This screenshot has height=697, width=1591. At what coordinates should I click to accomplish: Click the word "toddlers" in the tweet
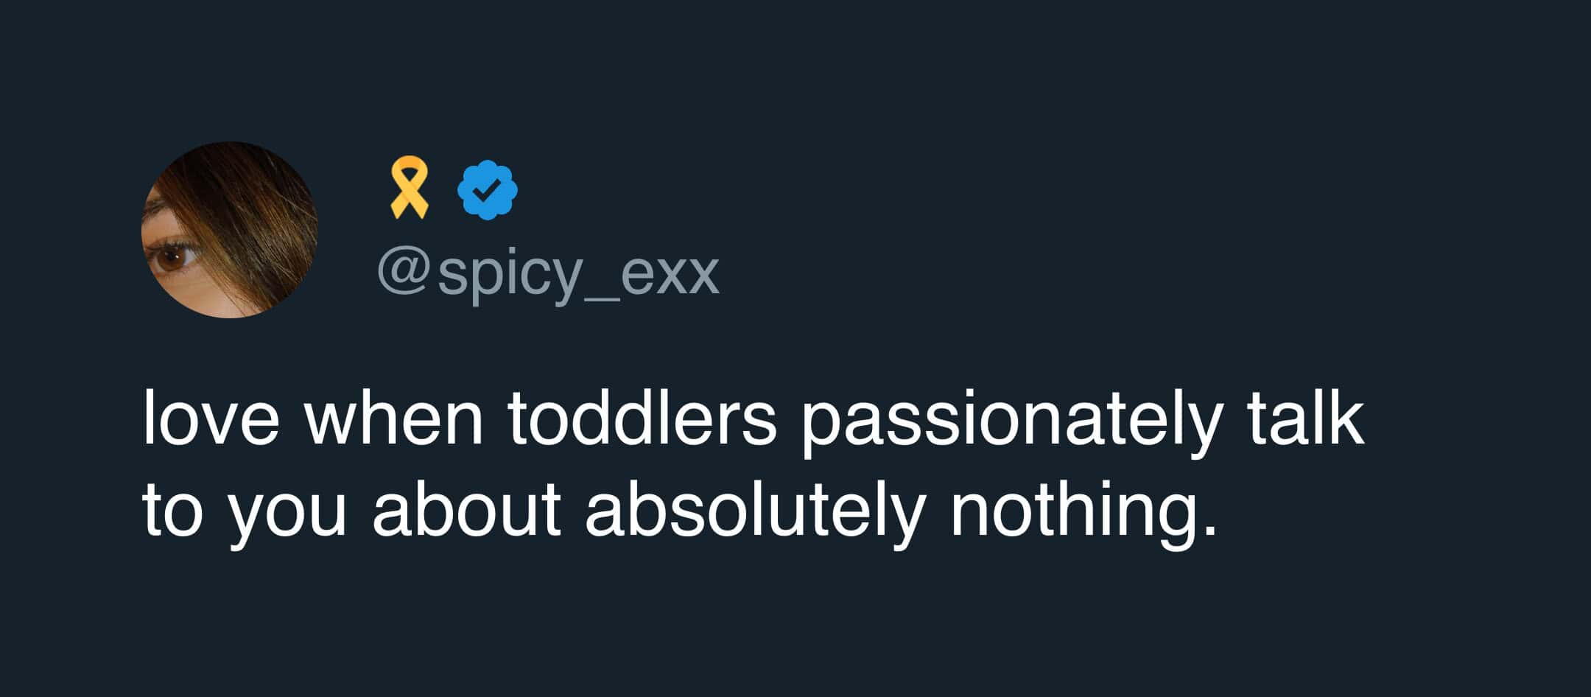[x=642, y=419]
